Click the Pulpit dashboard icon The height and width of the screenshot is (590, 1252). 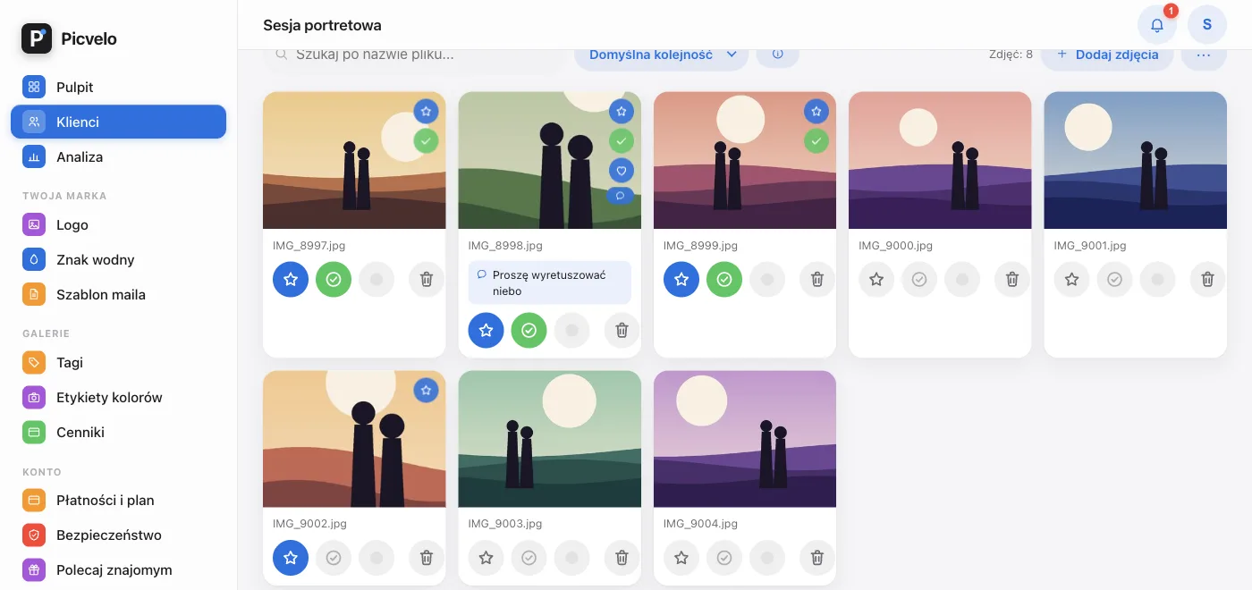coord(34,88)
